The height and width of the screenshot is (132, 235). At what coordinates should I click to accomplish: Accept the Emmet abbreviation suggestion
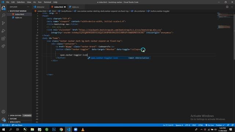click(119, 58)
